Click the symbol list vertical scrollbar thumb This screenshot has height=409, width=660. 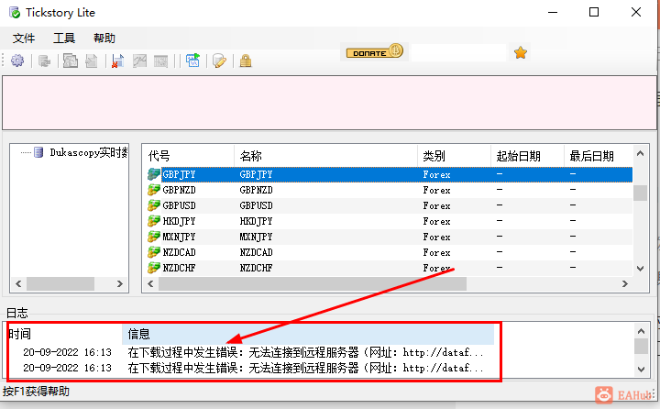click(x=640, y=193)
